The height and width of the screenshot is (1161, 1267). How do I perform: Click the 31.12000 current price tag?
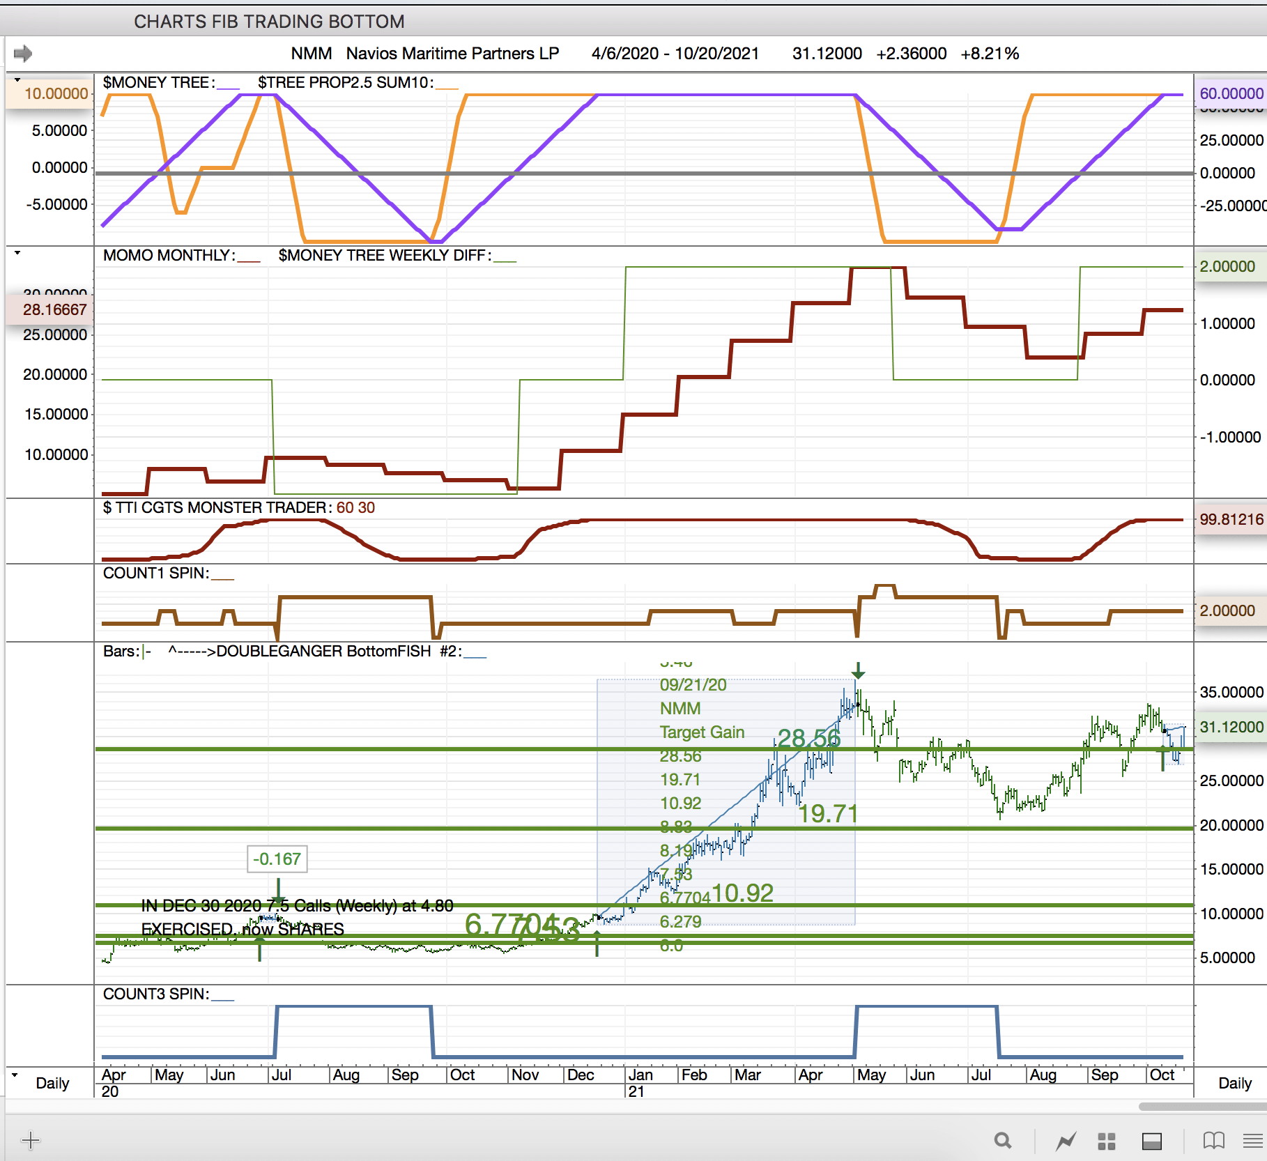[x=1231, y=727]
